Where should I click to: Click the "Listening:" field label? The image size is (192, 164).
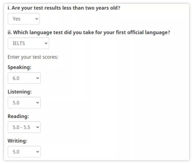(x=19, y=92)
